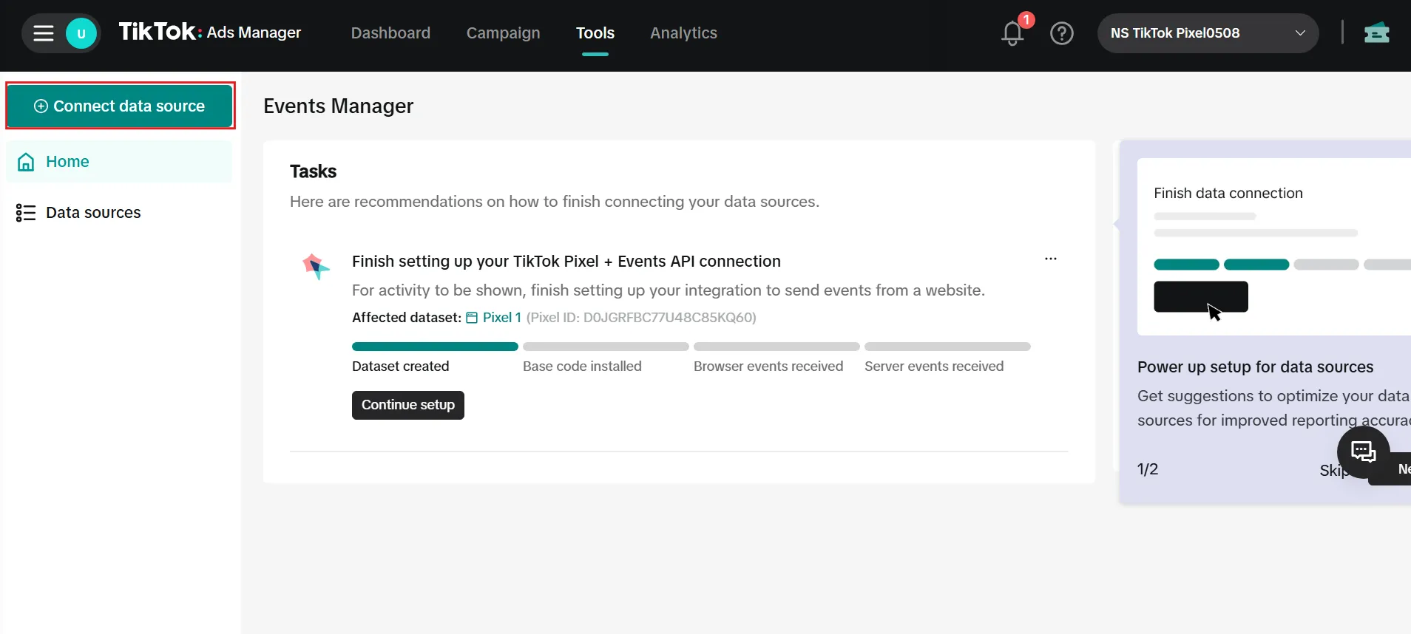
Task: Click the teal user avatar icon
Action: 81,33
